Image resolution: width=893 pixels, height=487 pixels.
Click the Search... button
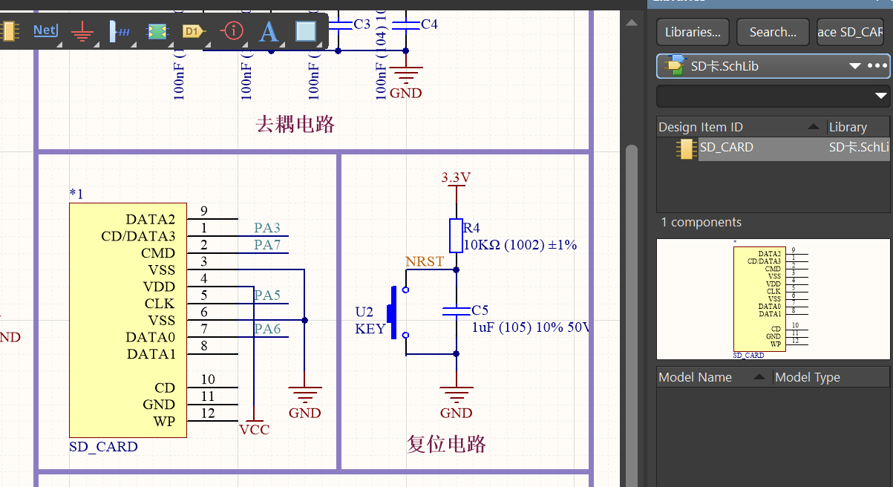tap(772, 32)
